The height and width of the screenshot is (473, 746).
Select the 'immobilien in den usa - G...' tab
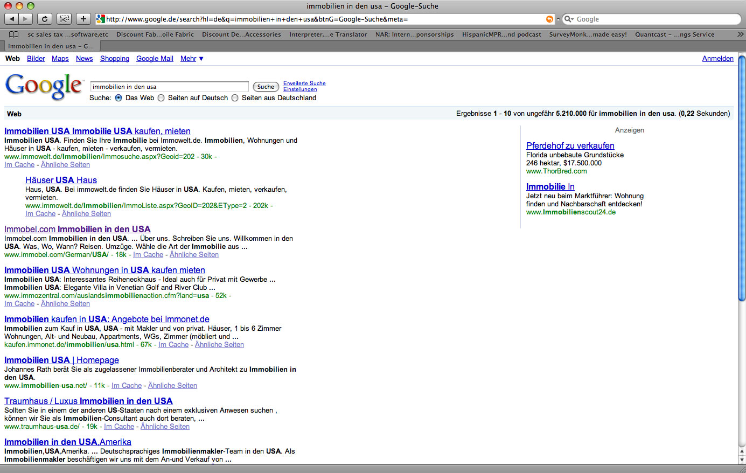tap(51, 46)
